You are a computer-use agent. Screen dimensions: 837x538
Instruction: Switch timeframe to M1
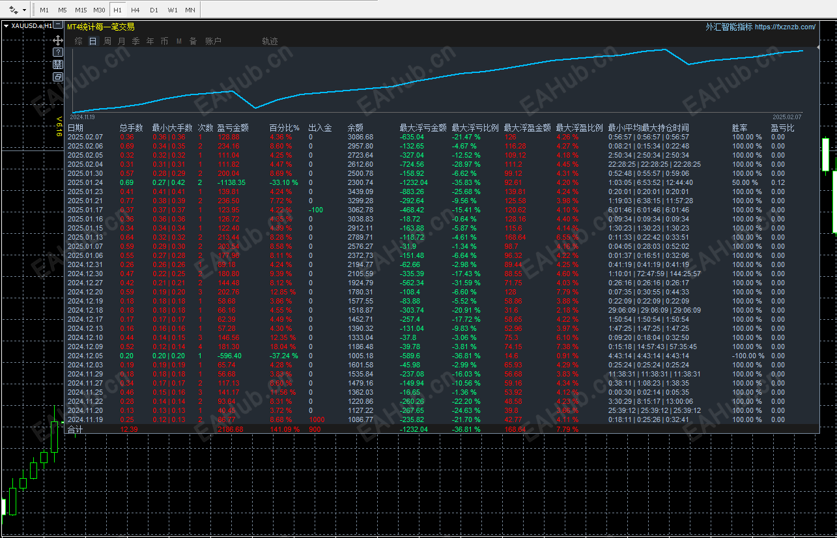coord(44,10)
